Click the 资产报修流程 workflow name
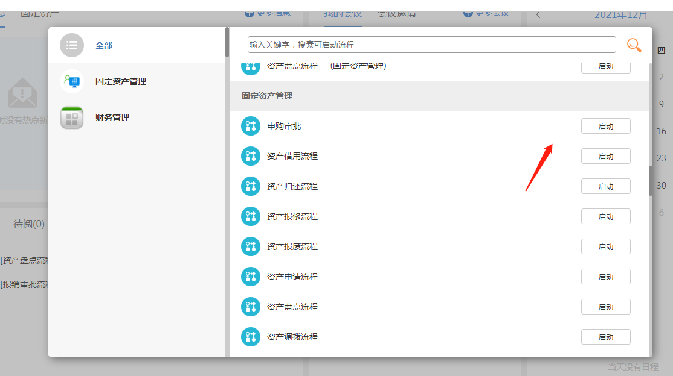 pyautogui.click(x=292, y=217)
